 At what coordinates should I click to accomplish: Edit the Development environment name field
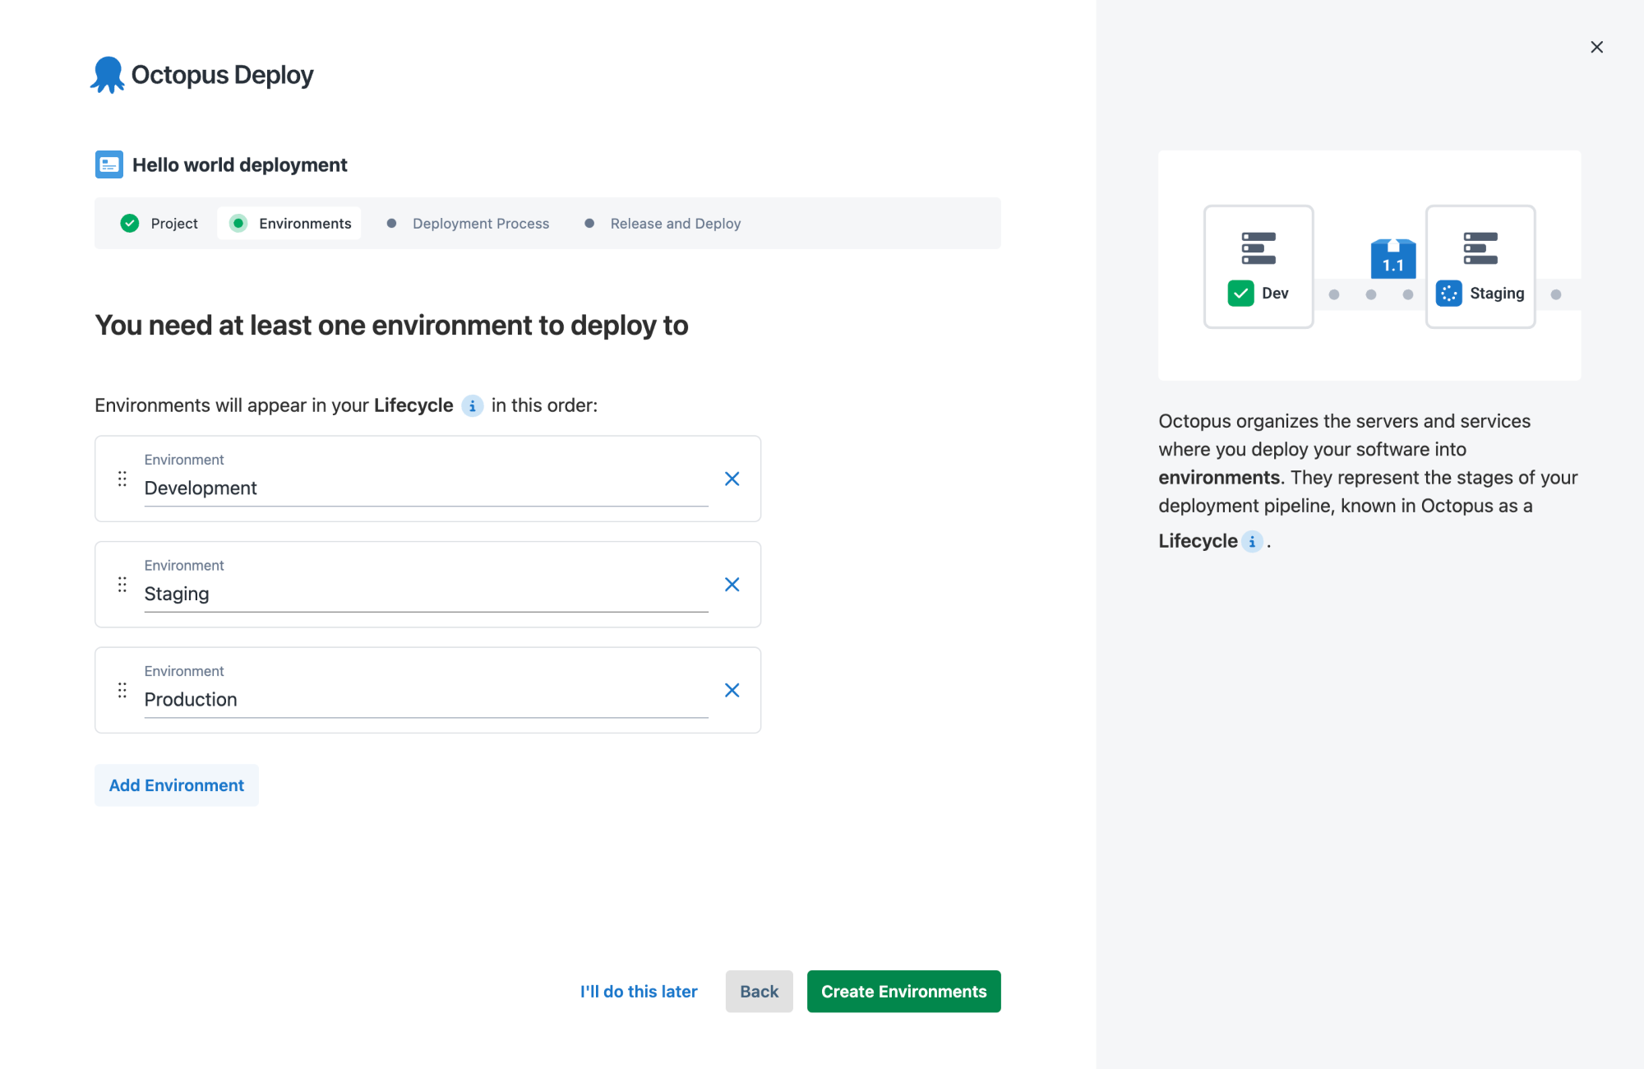(x=426, y=488)
